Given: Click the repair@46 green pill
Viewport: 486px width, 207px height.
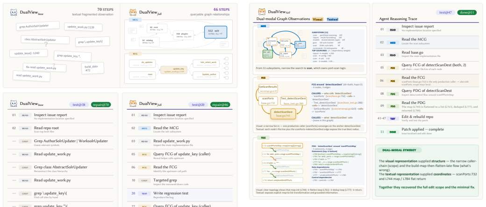Looking at the screenshot, I should click(222, 104).
